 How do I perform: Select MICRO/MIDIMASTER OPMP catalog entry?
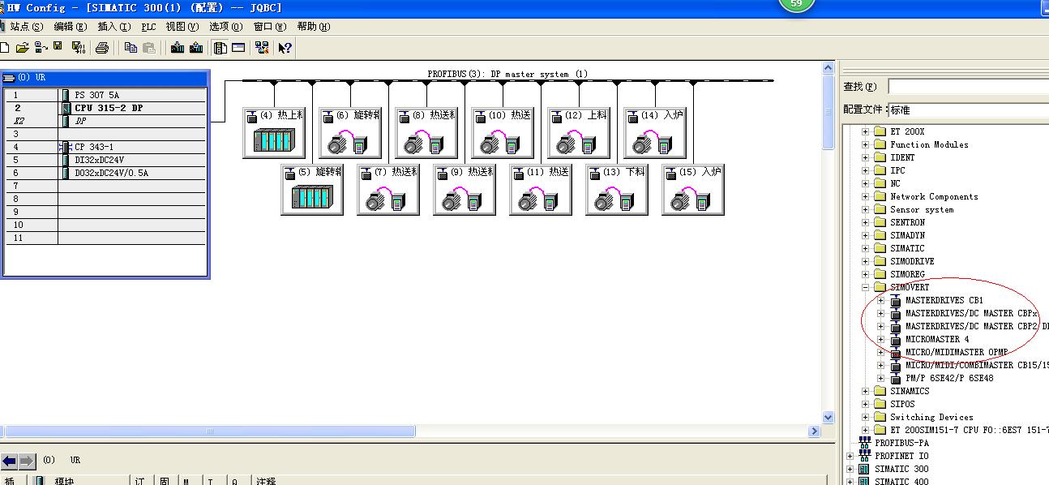click(x=957, y=352)
